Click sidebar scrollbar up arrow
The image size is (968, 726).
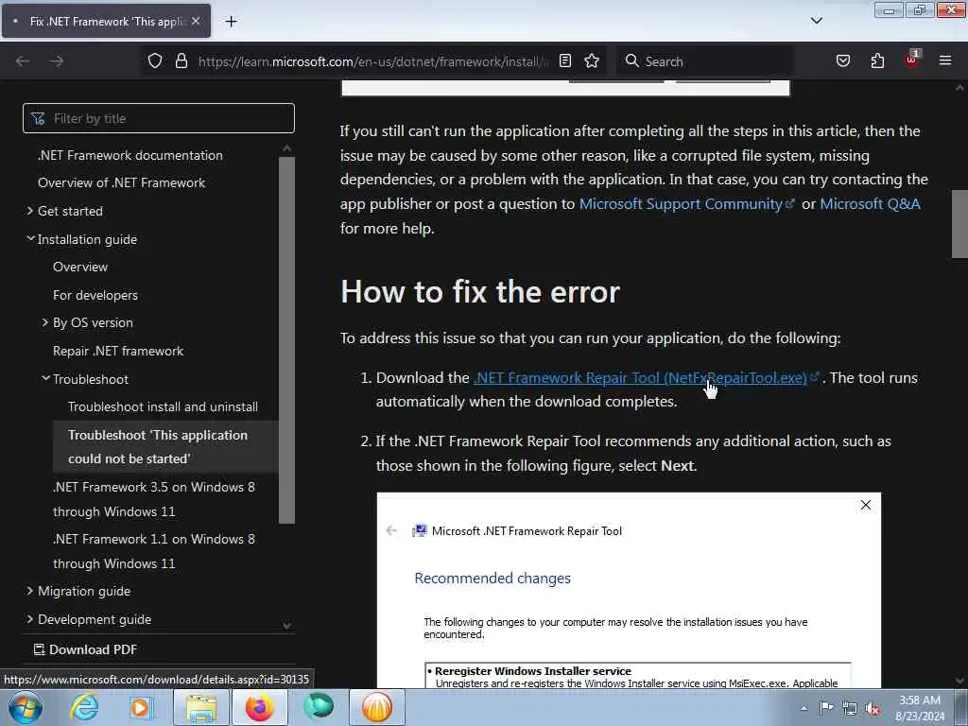[x=286, y=148]
